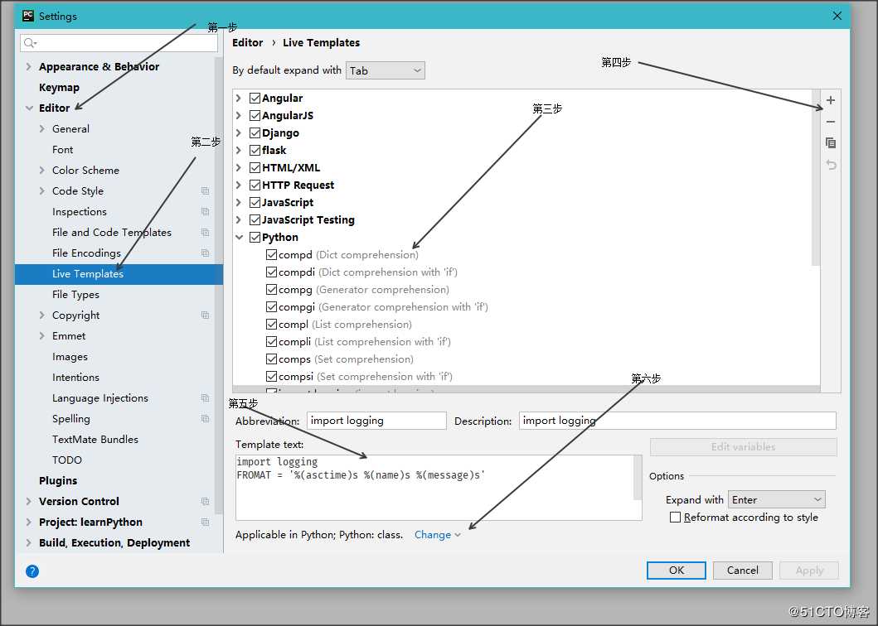Viewport: 878px width, 626px height.
Task: Toggle the Django template group checkbox
Action: pos(255,132)
